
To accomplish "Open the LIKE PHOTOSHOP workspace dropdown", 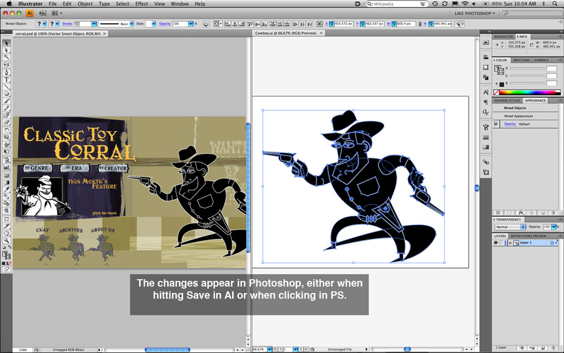I will (474, 13).
